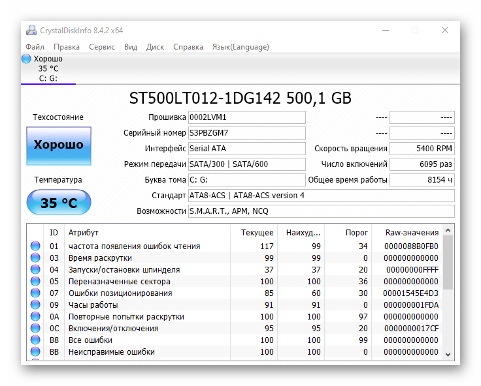Select row Время раскрутки
Image resolution: width=481 pixels, height=386 pixels.
(x=235, y=258)
